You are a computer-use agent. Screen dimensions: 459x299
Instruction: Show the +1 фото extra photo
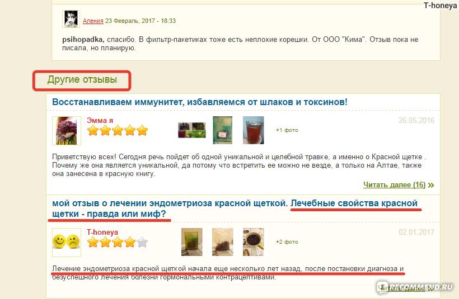(x=287, y=130)
